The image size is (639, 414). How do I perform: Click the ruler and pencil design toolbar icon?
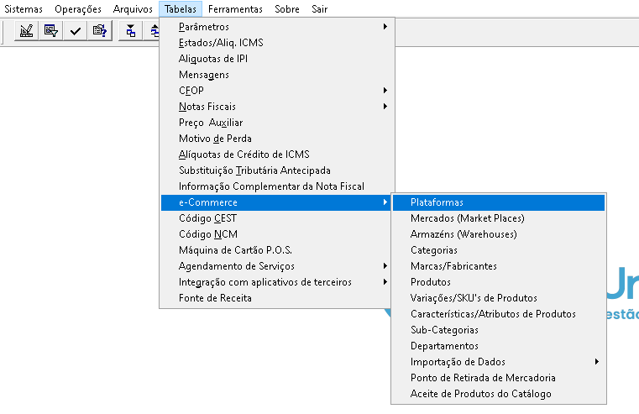click(x=27, y=31)
